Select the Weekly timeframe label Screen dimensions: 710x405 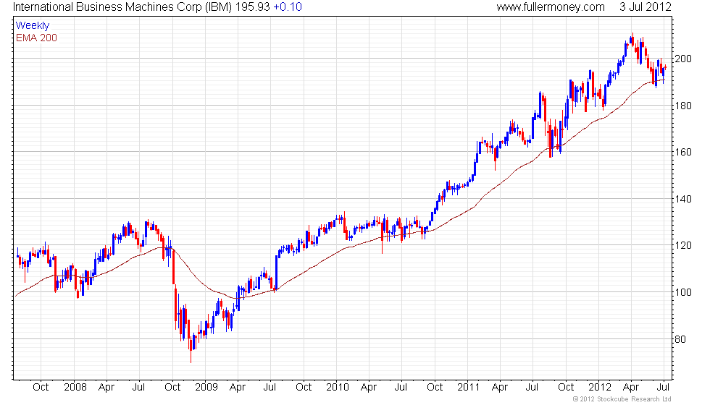[x=32, y=26]
